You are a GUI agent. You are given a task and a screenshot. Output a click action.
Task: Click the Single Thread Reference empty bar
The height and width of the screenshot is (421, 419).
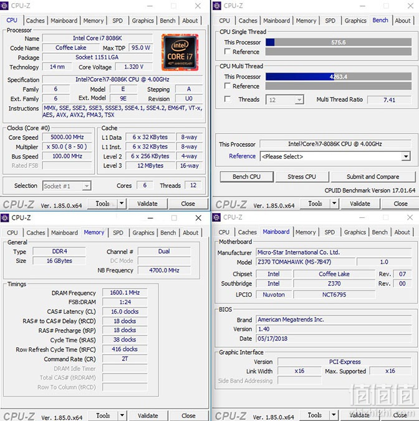[x=339, y=52]
